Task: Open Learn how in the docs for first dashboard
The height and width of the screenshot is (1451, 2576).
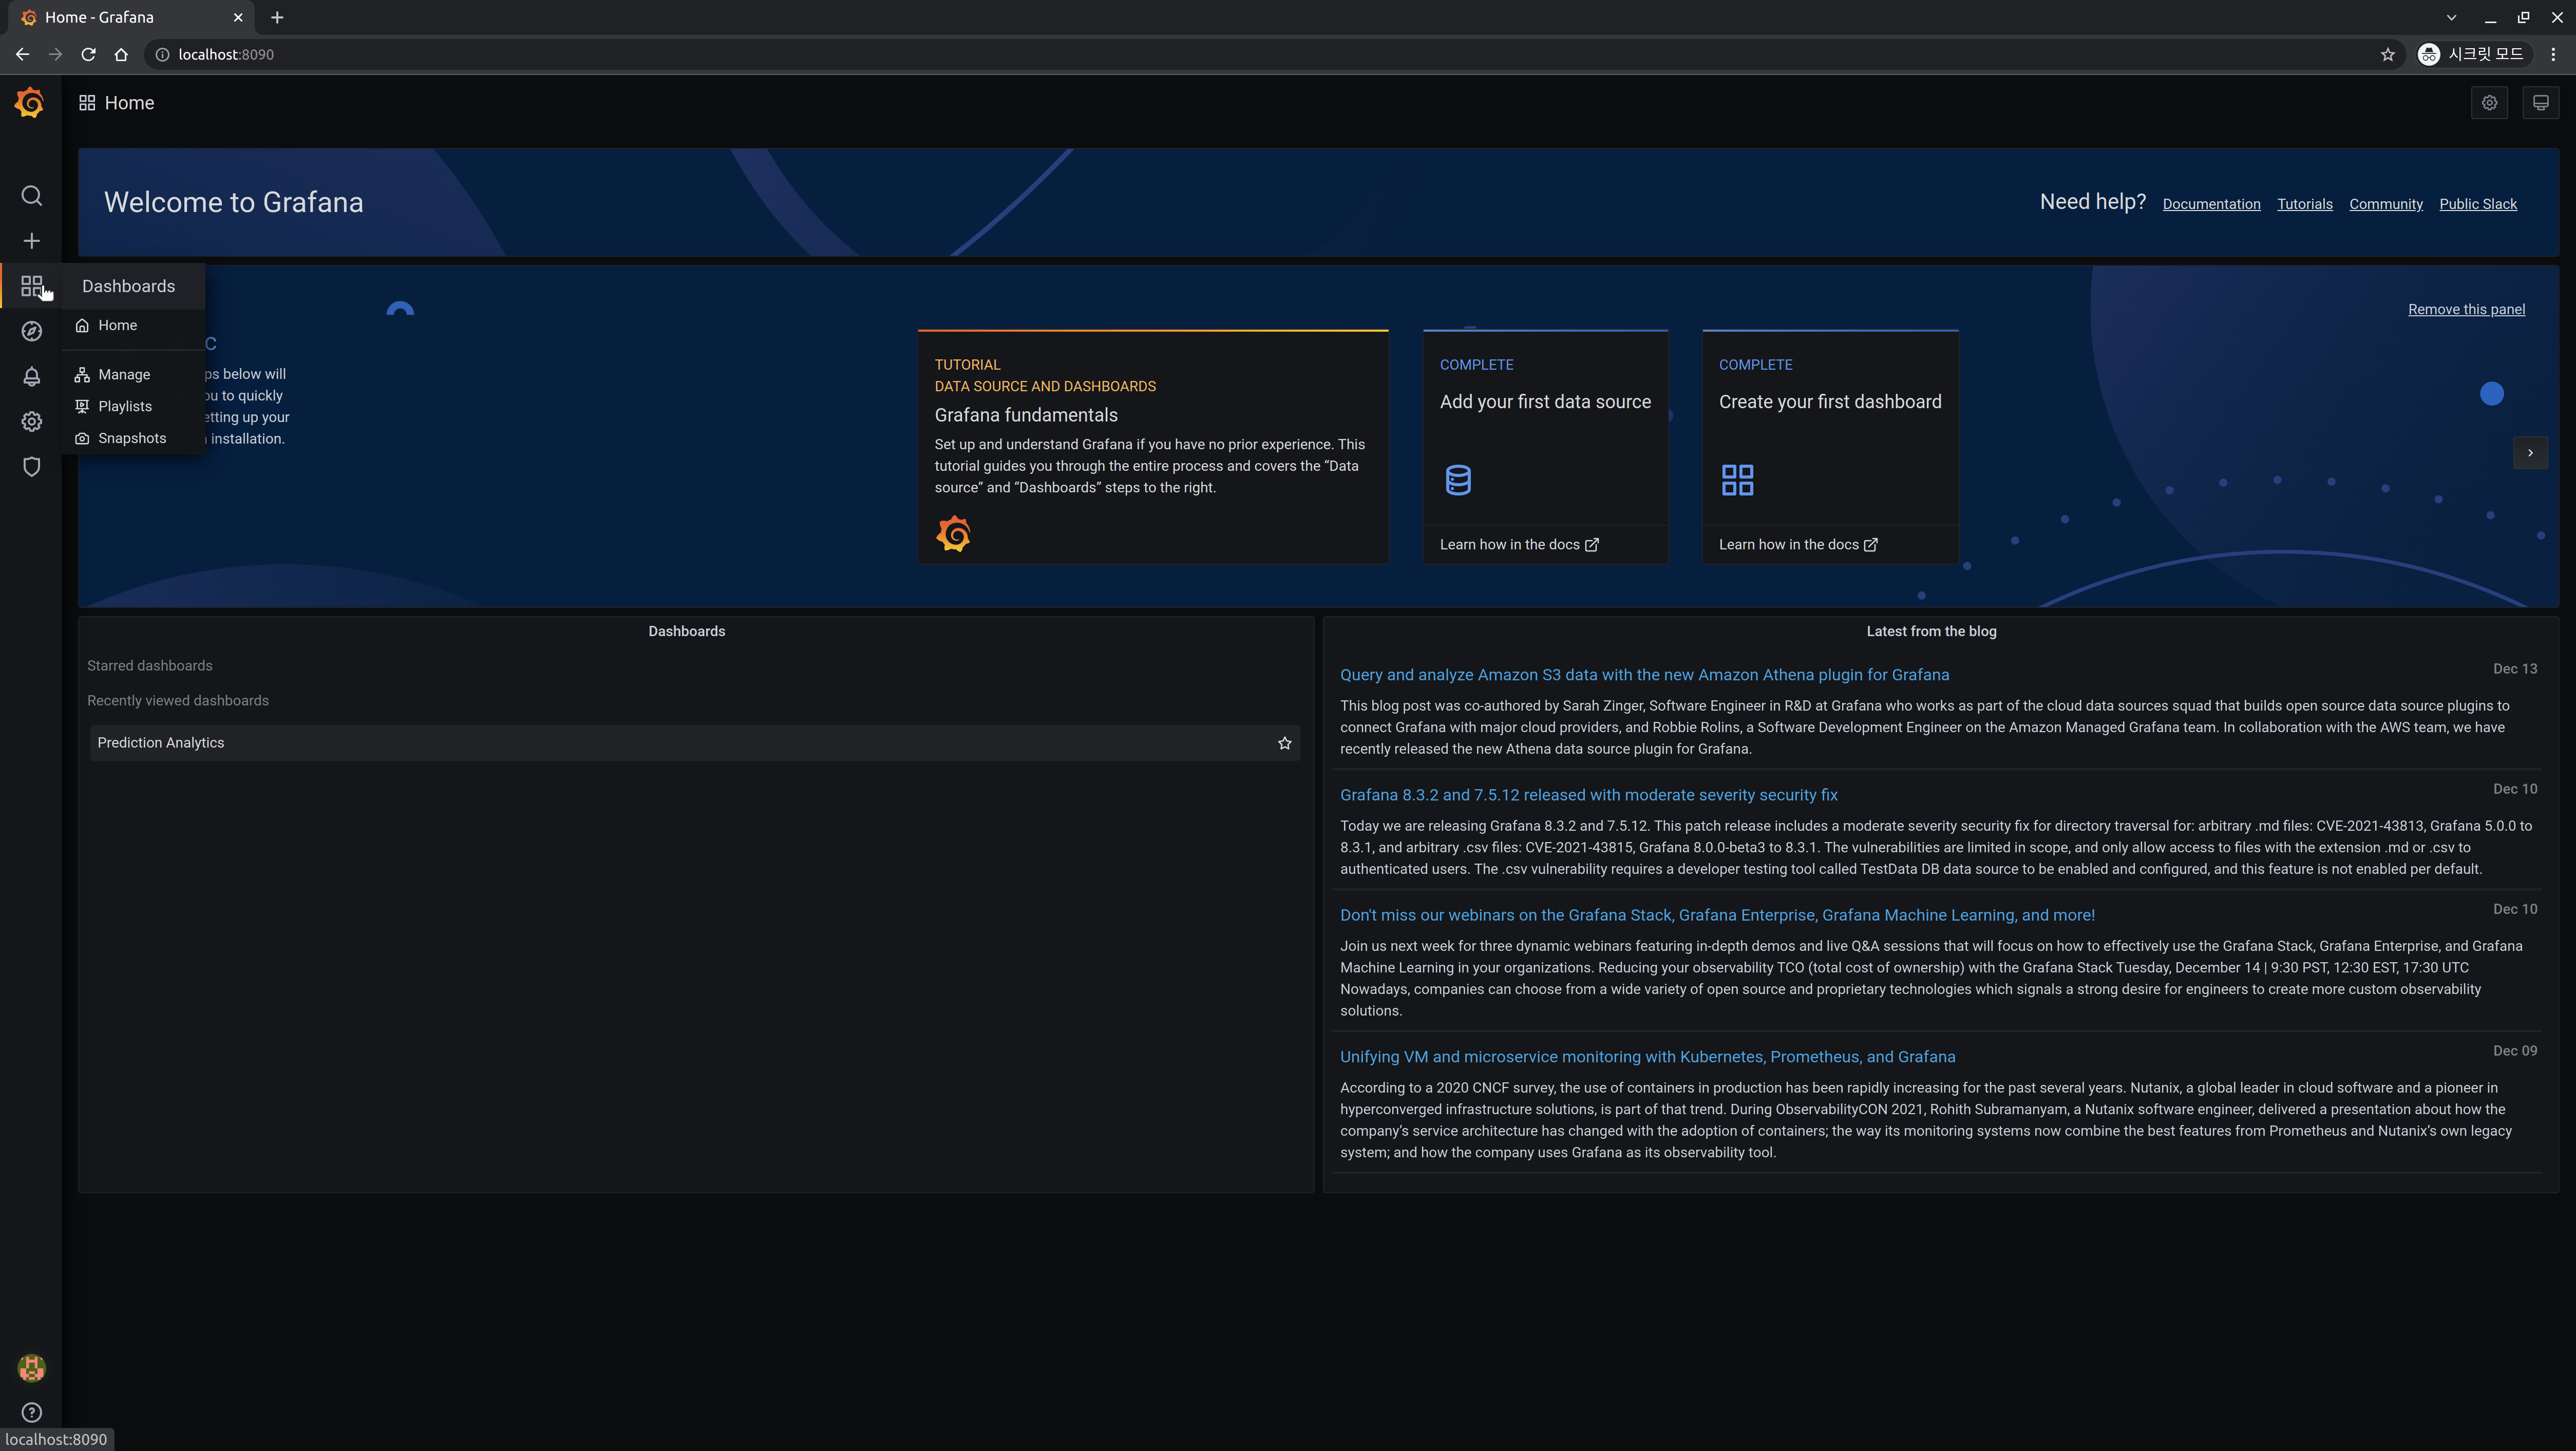Action: pyautogui.click(x=1797, y=544)
